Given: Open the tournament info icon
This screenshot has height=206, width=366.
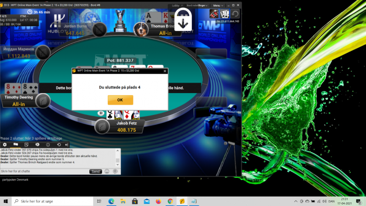Looking at the screenshot, I should coord(48,145).
